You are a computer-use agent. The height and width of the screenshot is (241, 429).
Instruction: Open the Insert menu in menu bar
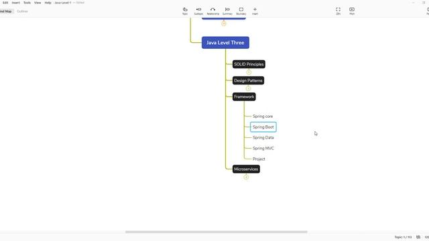(x=16, y=3)
